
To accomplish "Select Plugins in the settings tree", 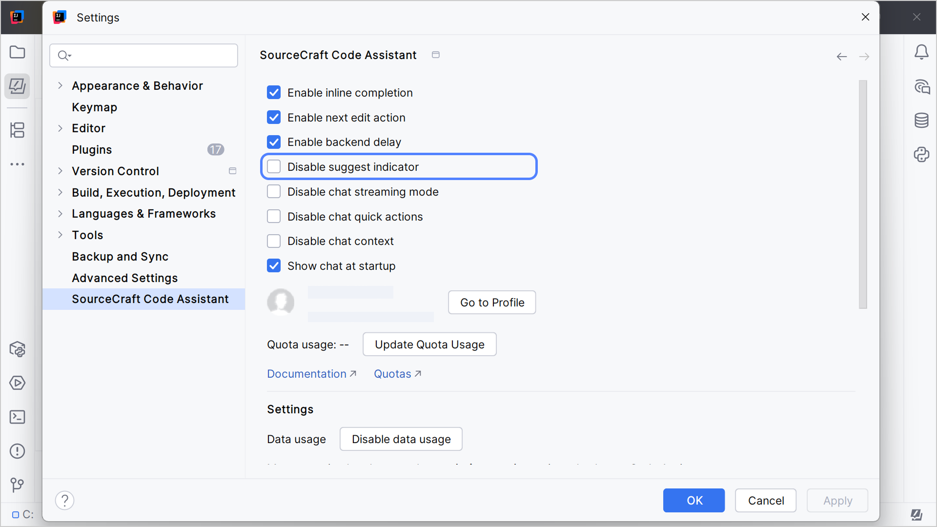I will 92,149.
